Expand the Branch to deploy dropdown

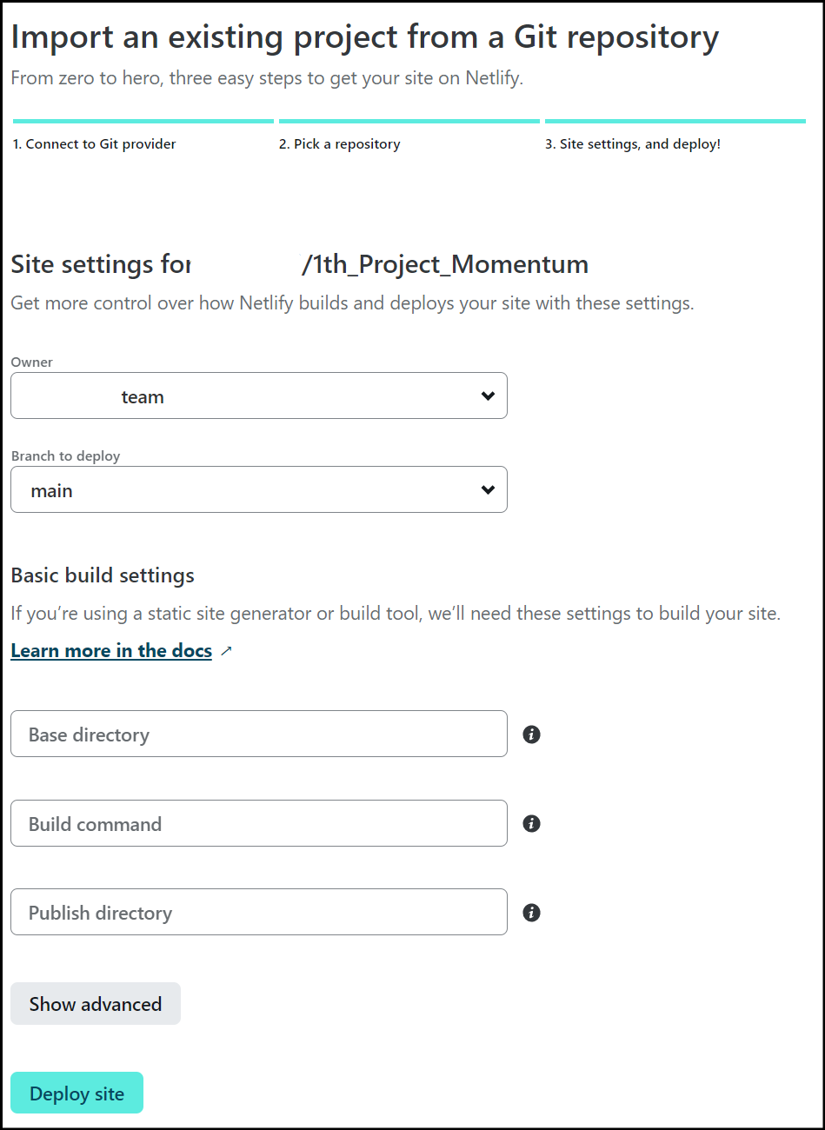[x=259, y=489]
